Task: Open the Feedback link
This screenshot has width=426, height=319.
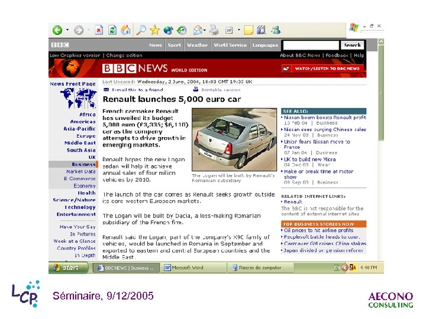Action: click(337, 56)
